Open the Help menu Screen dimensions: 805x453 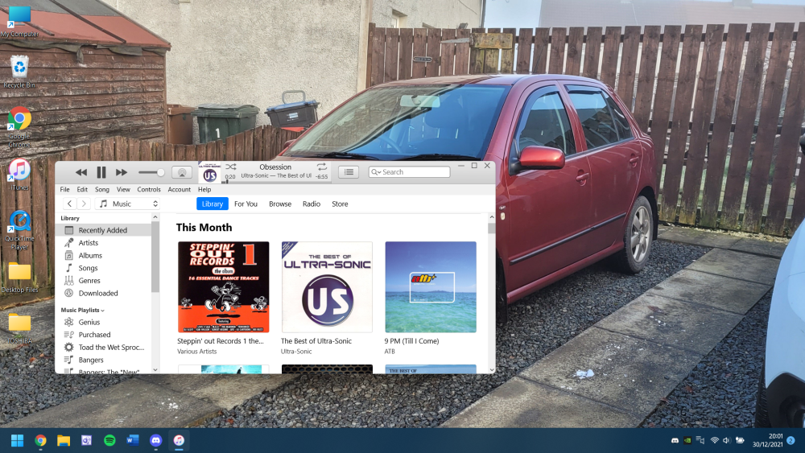(x=204, y=189)
